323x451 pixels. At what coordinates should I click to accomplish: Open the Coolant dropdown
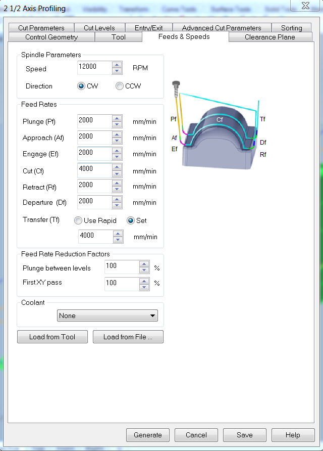(107, 315)
